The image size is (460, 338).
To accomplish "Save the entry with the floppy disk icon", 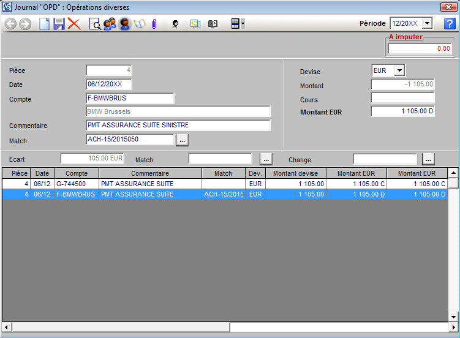I will tap(59, 24).
